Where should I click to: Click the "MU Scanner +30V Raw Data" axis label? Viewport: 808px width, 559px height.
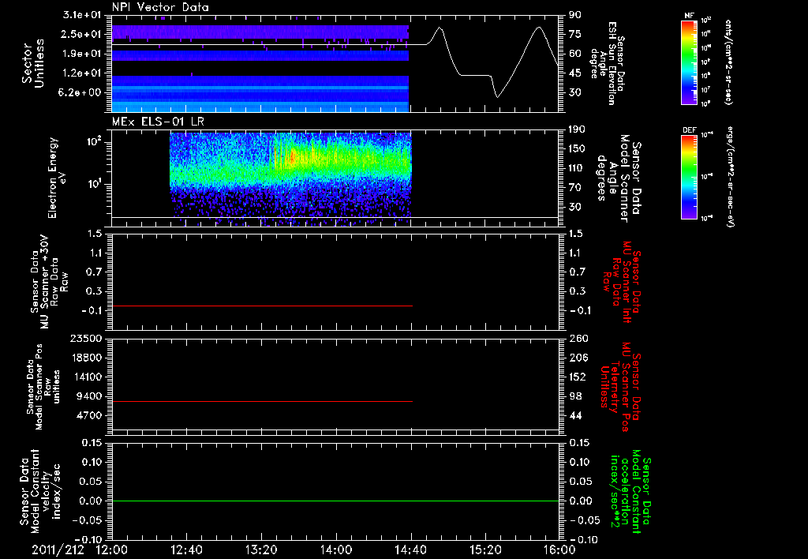click(50, 282)
